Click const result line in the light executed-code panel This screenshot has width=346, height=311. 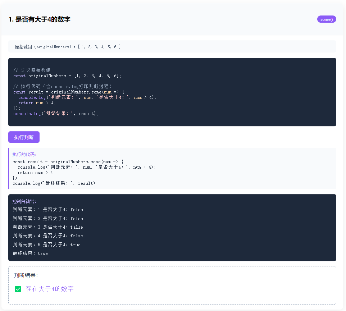pos(68,162)
